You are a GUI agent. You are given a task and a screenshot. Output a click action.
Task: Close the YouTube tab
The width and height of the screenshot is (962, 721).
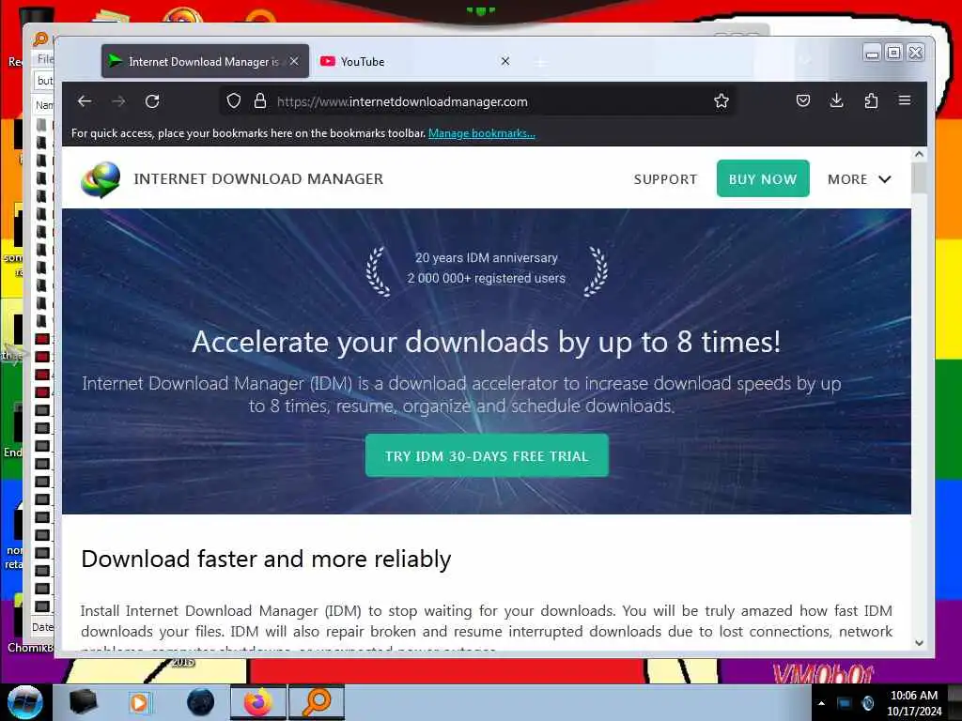click(x=505, y=61)
